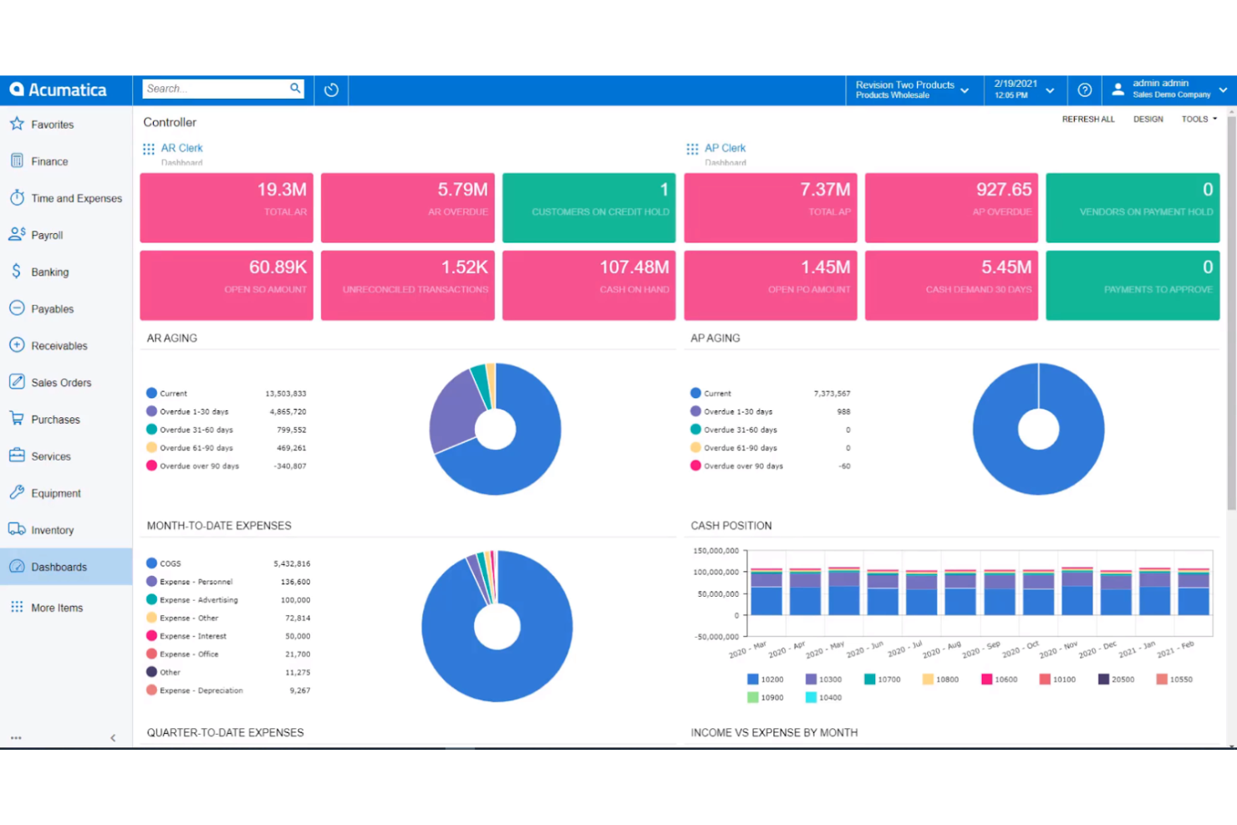Open the 107.48M Cash on Hand tile

coord(589,285)
